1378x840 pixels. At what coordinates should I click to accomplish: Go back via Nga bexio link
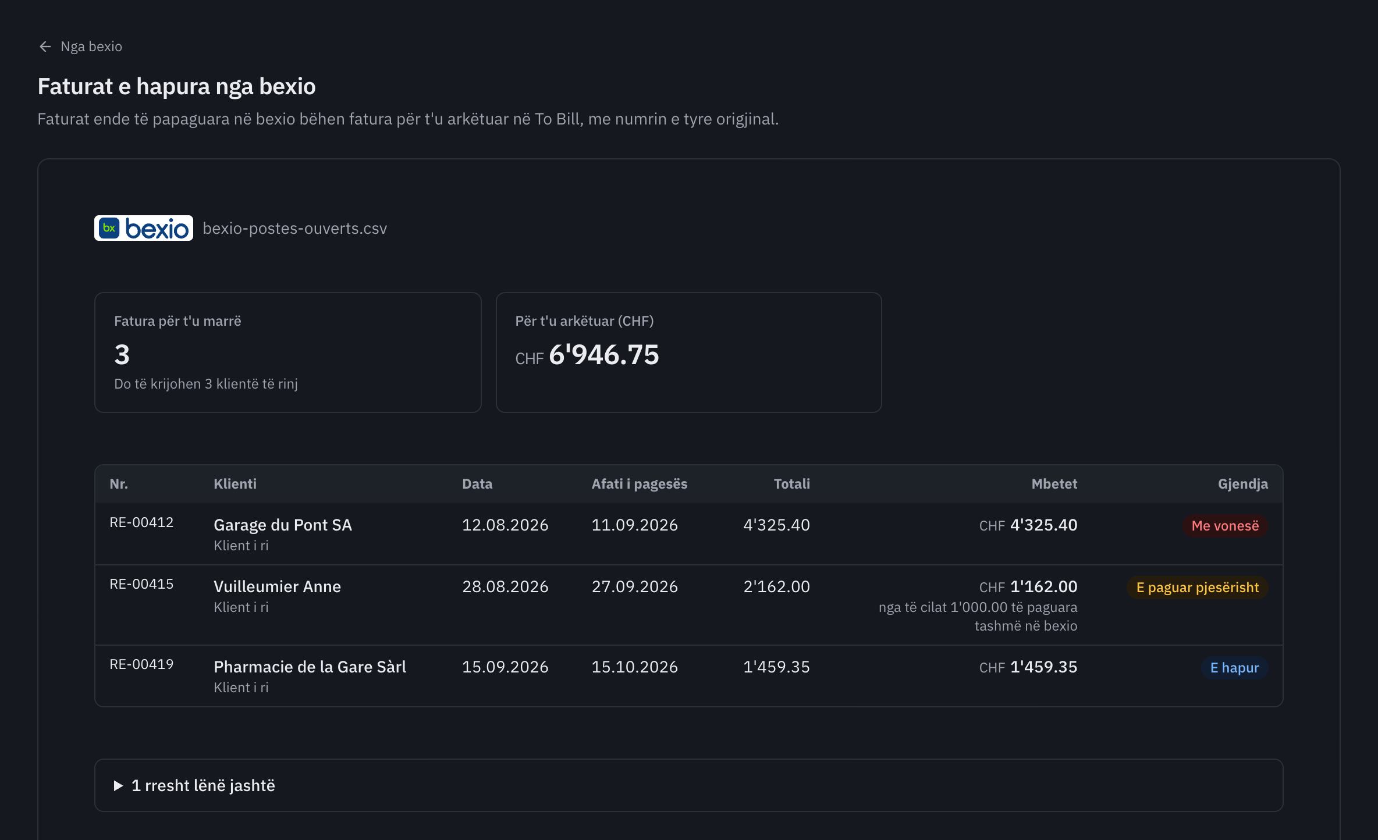80,47
